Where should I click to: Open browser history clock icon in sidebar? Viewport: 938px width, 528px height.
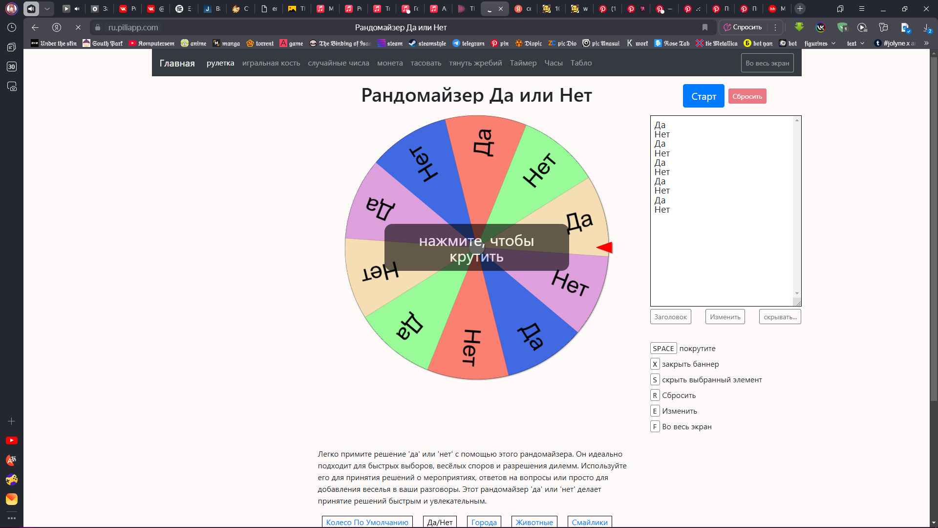12,28
